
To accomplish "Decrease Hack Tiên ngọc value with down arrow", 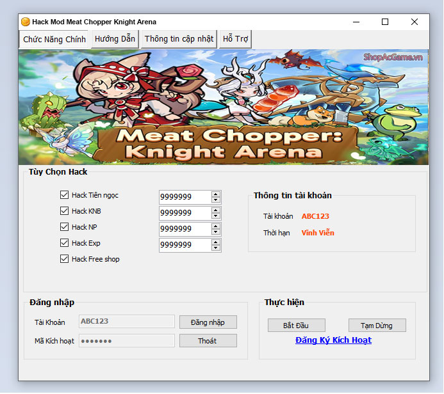I will tap(216, 200).
